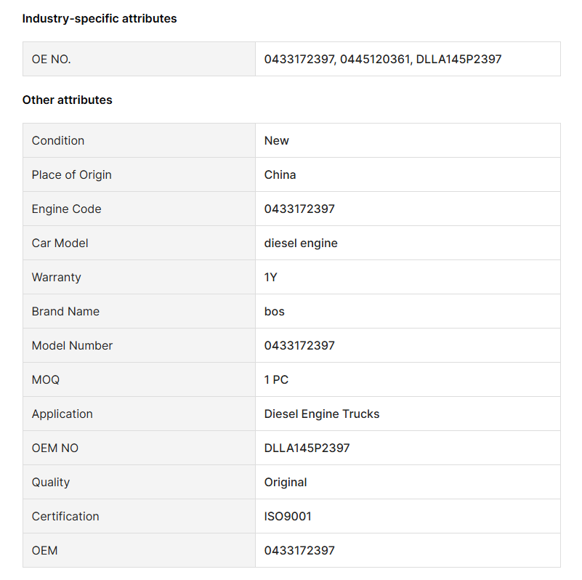Screen dimensions: 582x580
Task: Select the OEM NO value DLLA145P2397
Action: tap(307, 448)
